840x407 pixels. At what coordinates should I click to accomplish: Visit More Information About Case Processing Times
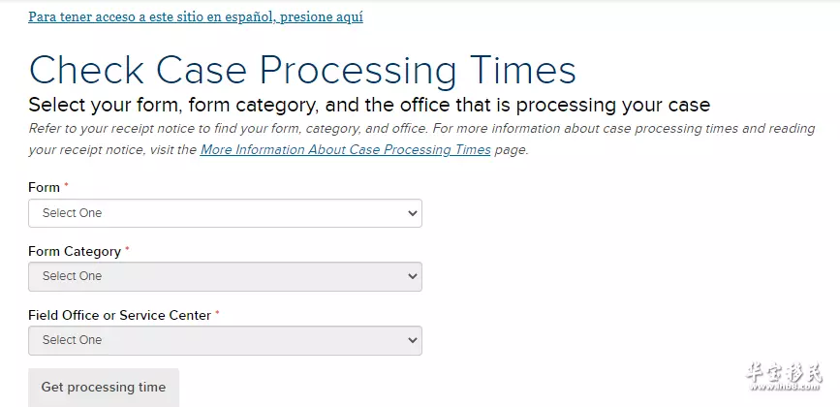[x=346, y=150]
